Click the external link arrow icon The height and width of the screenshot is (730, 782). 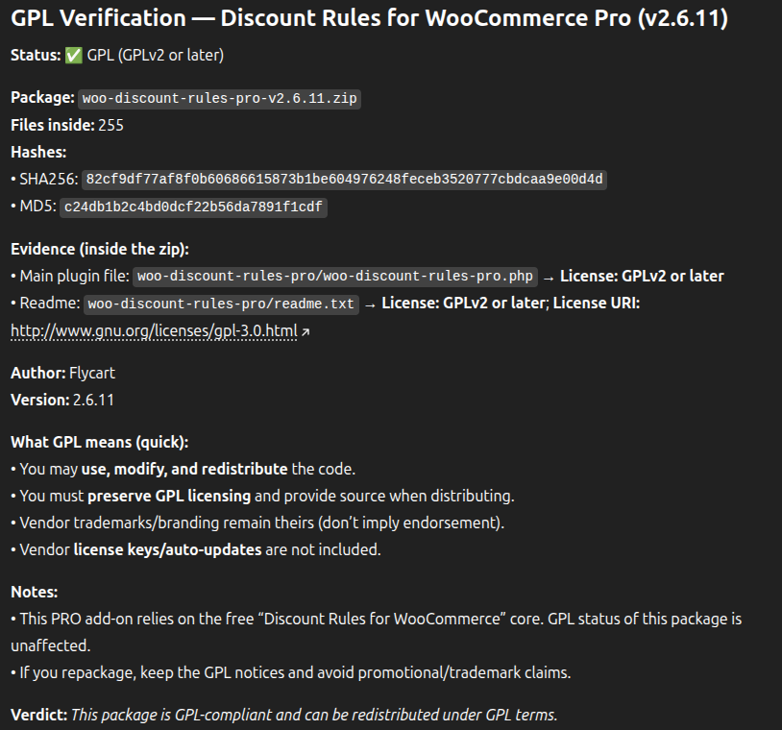tap(305, 331)
